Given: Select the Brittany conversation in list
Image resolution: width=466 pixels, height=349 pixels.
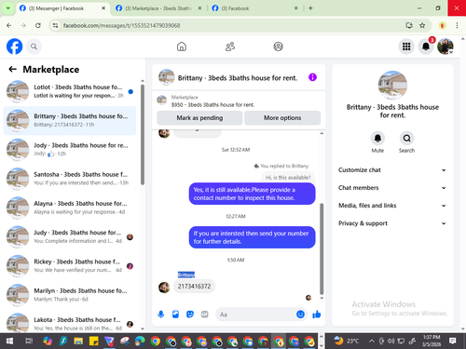Looking at the screenshot, I should tap(70, 121).
